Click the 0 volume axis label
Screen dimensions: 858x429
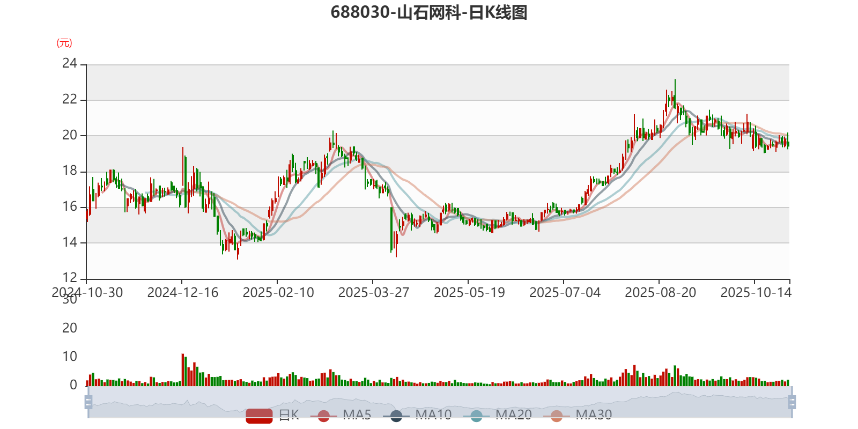(x=73, y=385)
